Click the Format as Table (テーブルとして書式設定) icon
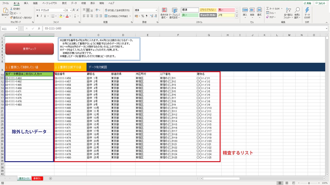Screen dimensions: 330x185 tap(174, 10)
